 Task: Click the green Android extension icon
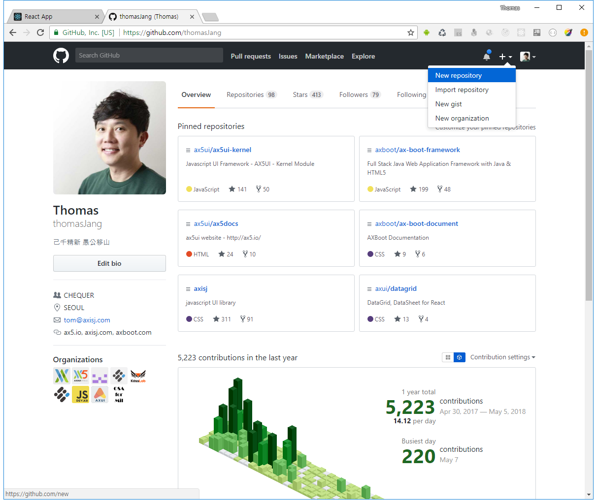(x=427, y=32)
